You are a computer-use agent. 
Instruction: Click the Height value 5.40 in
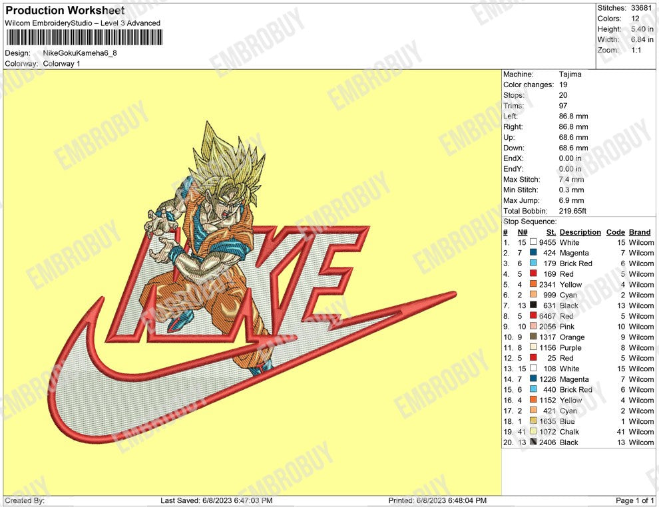642,29
